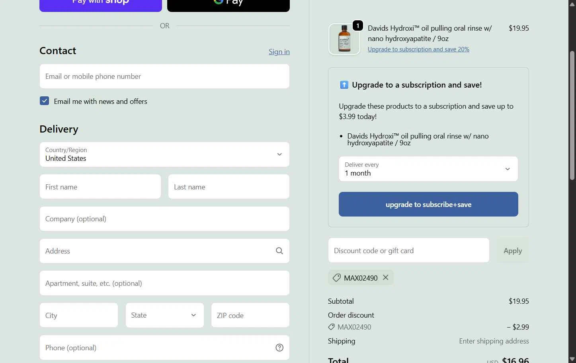The height and width of the screenshot is (363, 576).
Task: Click the up arrow emoji beside Upgrade heading
Action: tap(344, 85)
